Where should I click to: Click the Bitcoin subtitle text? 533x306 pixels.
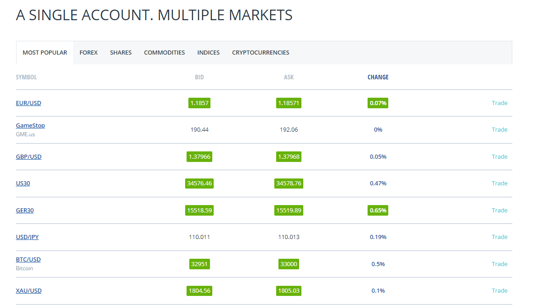24,268
